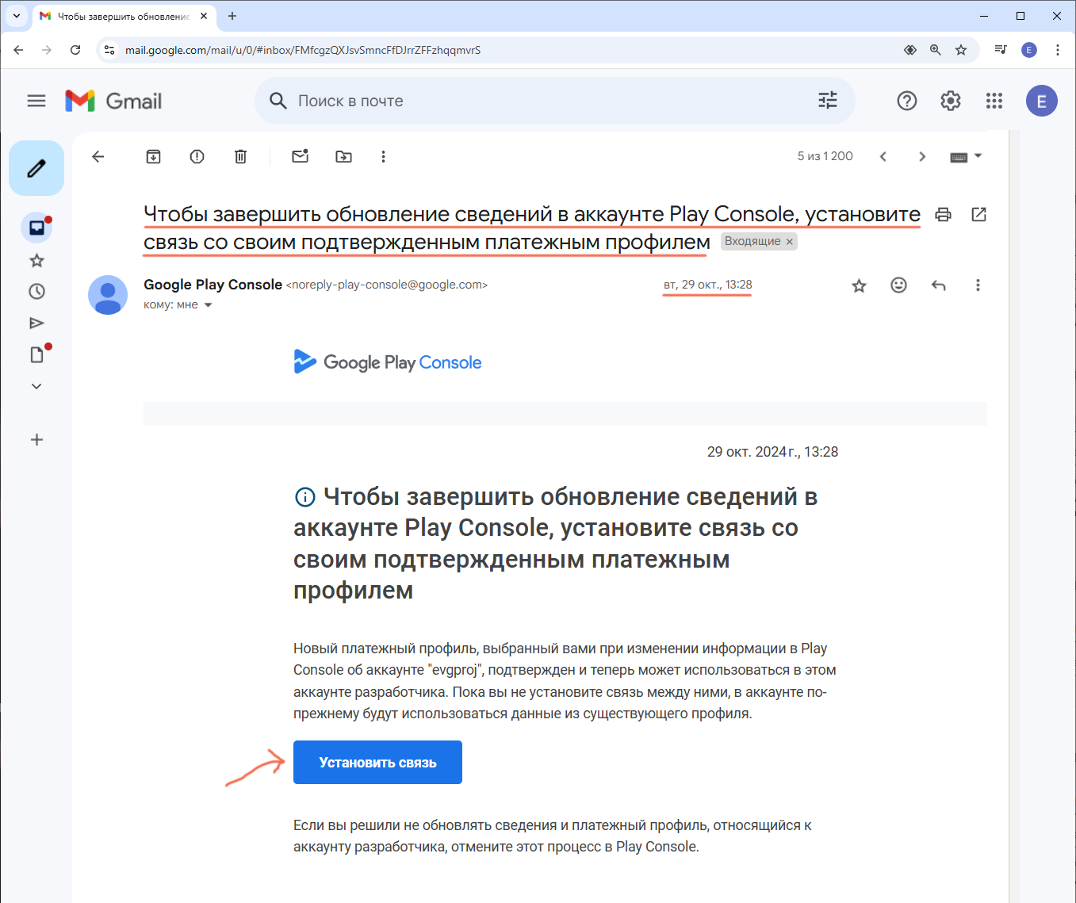This screenshot has height=903, width=1076.
Task: Click the sender profile picture
Action: coord(108,295)
